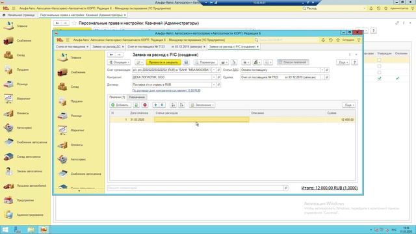The height and width of the screenshot is (234, 416).
Task: Click the back arrow in the document form
Action: coord(111,55)
